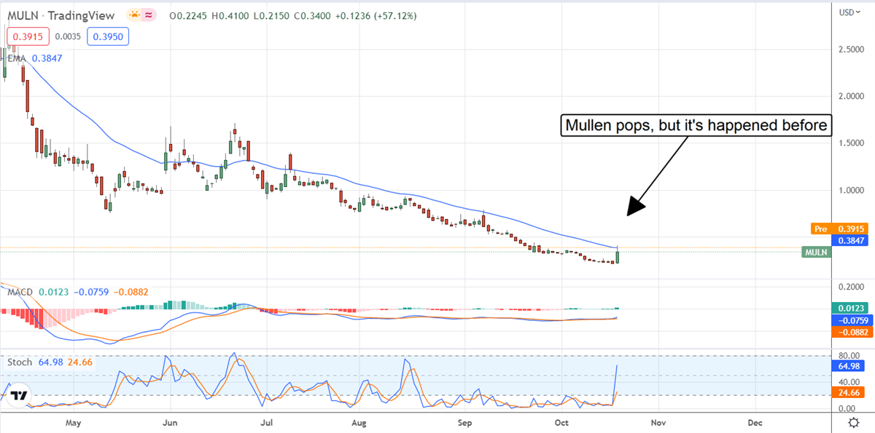The image size is (875, 433).
Task: Click the Sep label on the time axis
Action: (465, 422)
